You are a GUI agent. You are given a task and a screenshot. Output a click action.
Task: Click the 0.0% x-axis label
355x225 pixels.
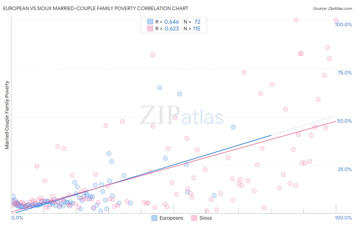point(17,218)
